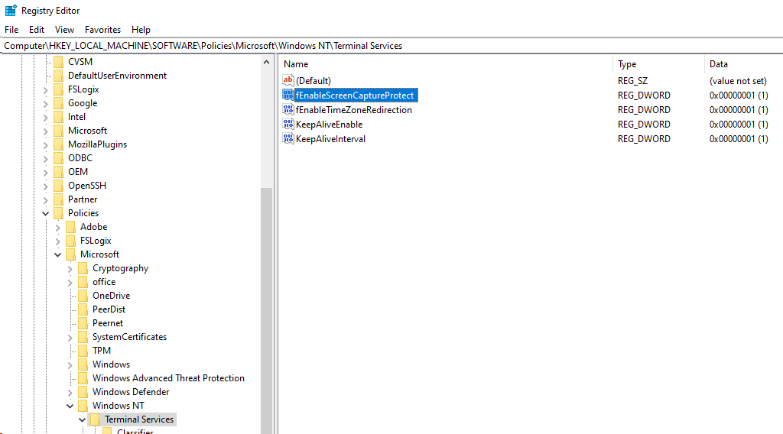Expand the Adobe key under Policies
Image resolution: width=783 pixels, height=434 pixels.
58,227
